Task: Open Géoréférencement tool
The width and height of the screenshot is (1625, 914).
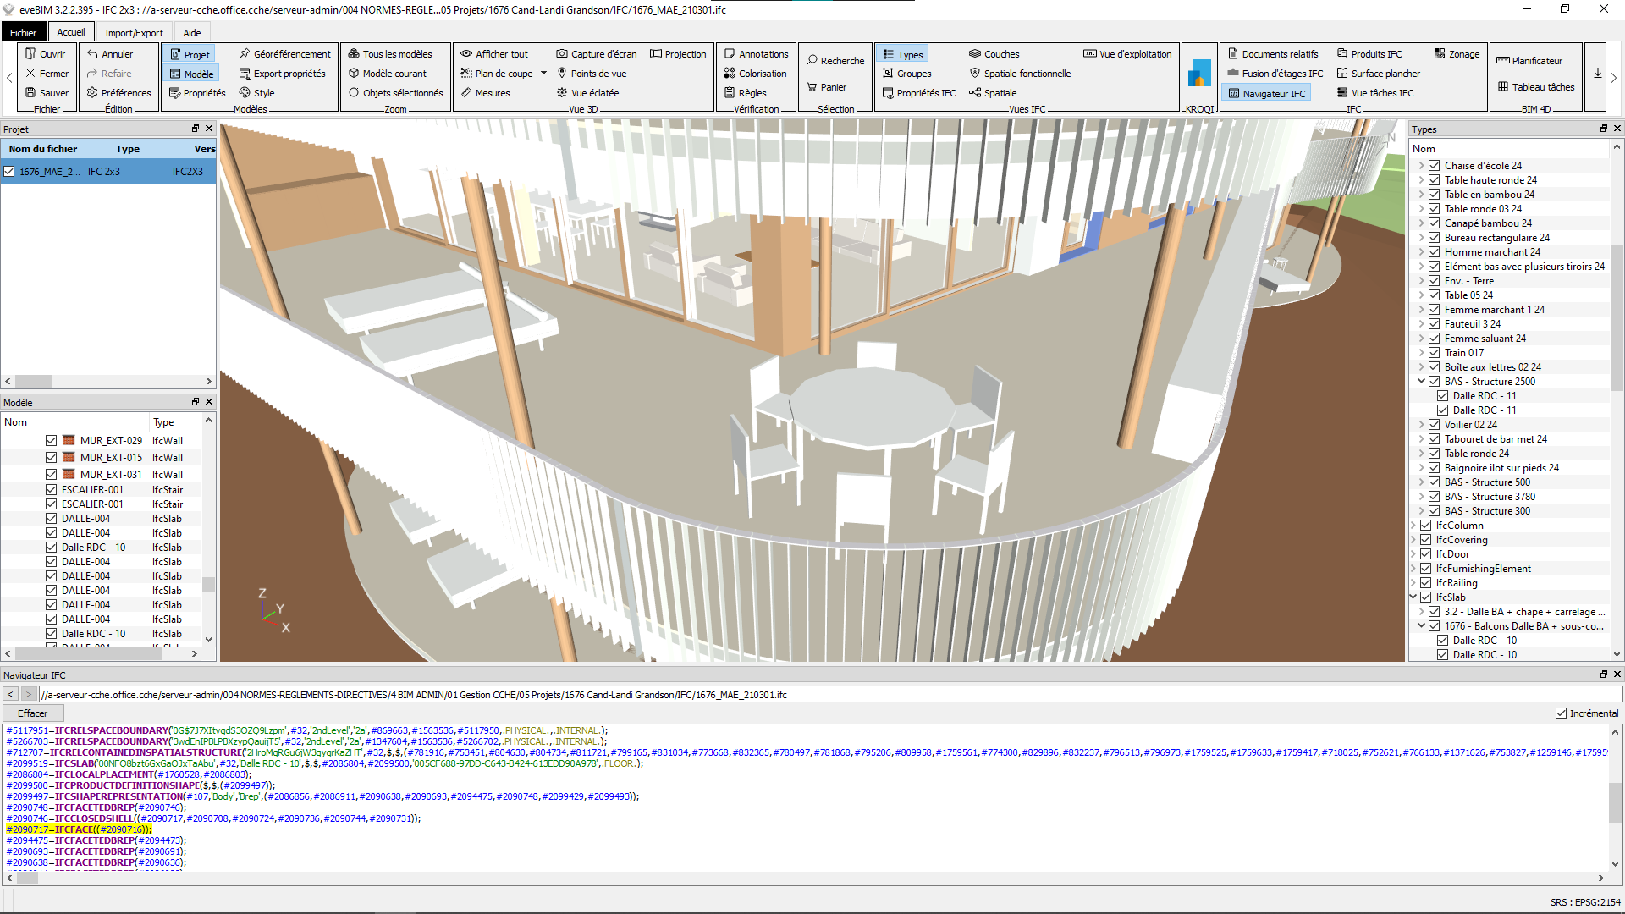Action: [x=284, y=54]
